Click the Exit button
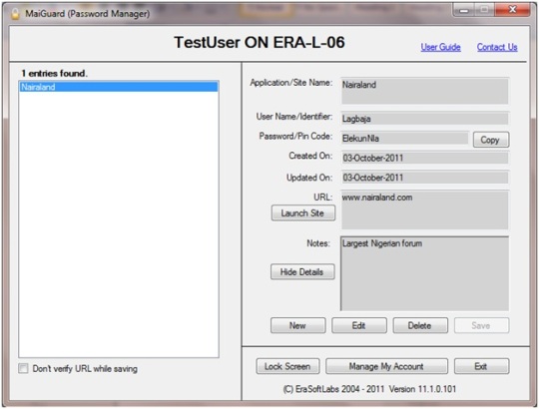Viewport: 539px width, 409px height. pyautogui.click(x=481, y=366)
